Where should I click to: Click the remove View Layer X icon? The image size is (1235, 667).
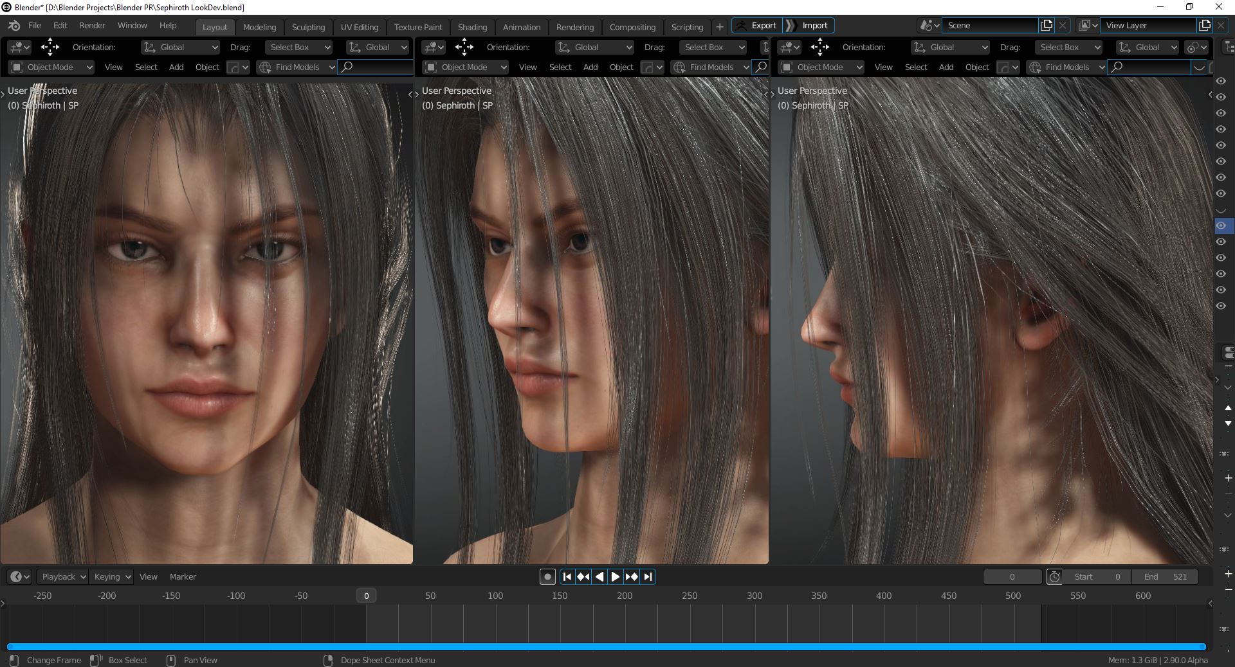(x=1221, y=26)
